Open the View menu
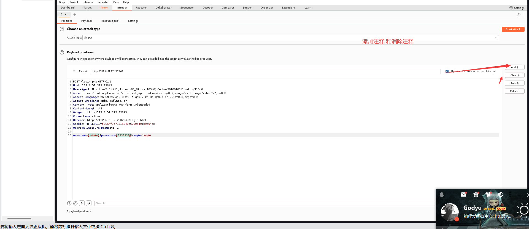Screen dimensions: 529x229 [x=116, y=2]
